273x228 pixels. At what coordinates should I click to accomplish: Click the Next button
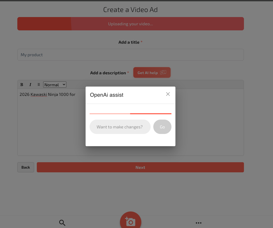click(x=140, y=167)
